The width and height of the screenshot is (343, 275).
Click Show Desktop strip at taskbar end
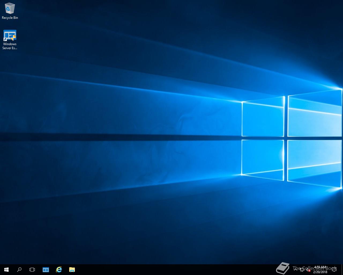(342, 270)
